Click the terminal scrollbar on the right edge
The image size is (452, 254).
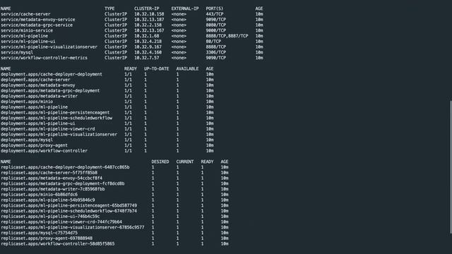coord(451,167)
